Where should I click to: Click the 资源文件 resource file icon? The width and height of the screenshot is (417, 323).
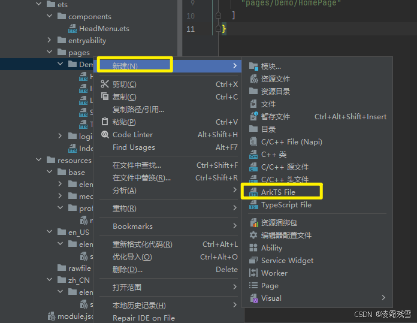click(x=253, y=79)
